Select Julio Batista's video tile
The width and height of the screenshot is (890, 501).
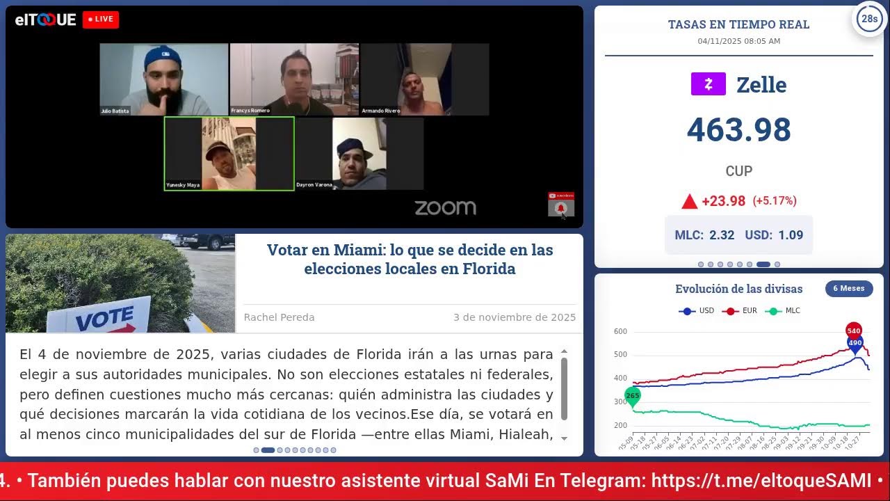click(x=164, y=79)
